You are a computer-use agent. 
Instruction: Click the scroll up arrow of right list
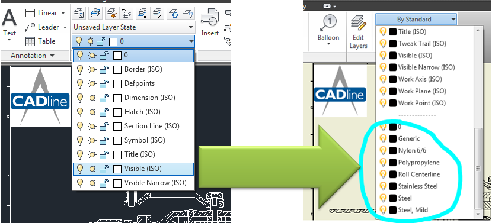(478, 30)
